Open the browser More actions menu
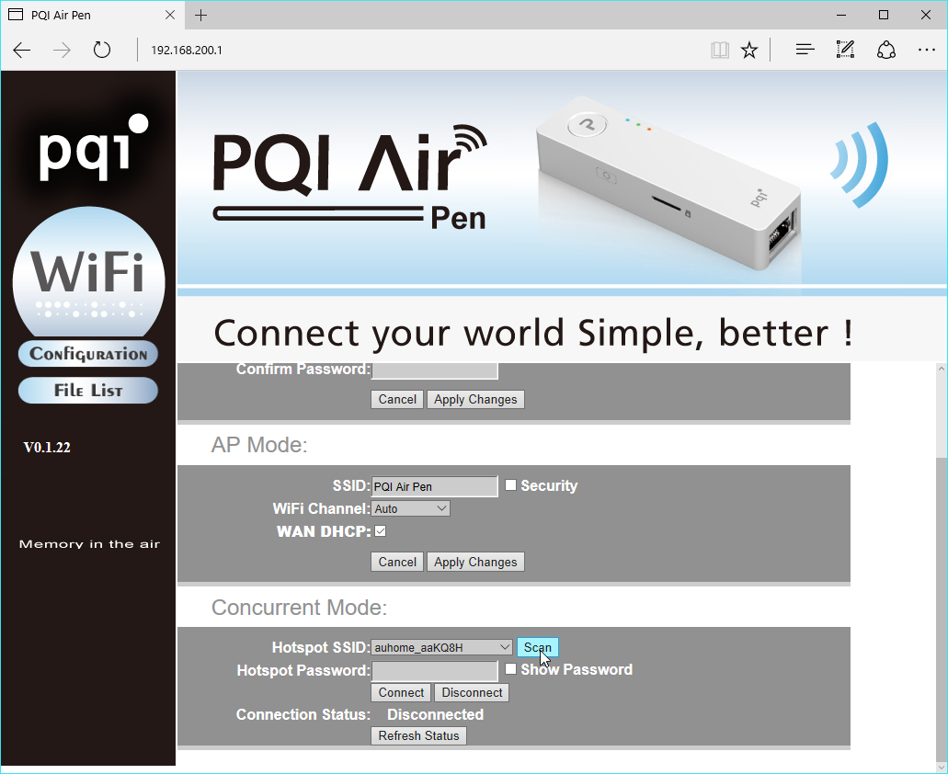 926,50
